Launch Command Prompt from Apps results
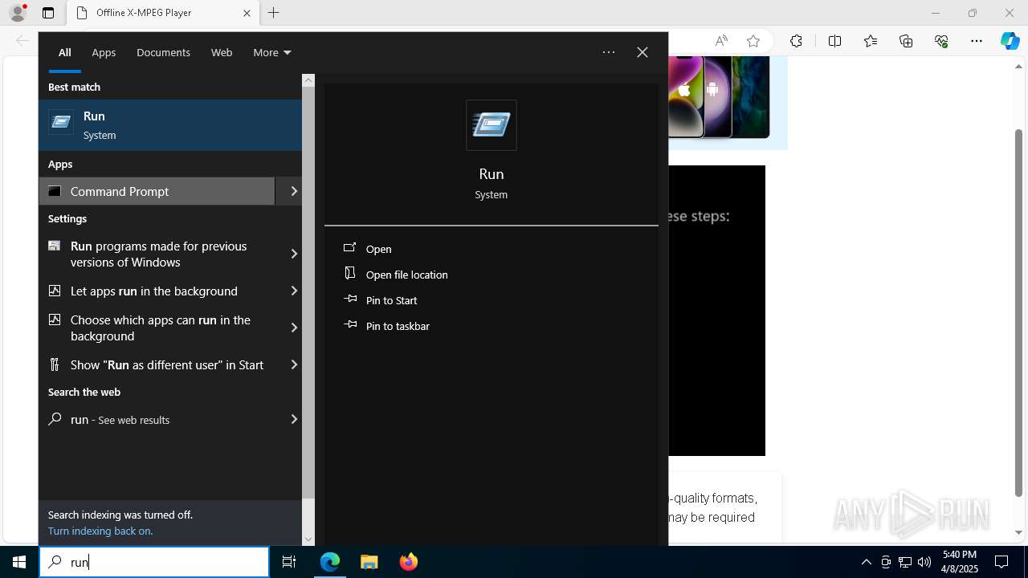The width and height of the screenshot is (1028, 578). click(x=157, y=191)
